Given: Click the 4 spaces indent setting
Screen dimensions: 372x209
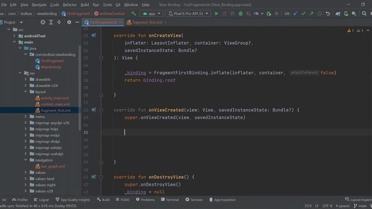Looking at the screenshot, I should (342, 206).
